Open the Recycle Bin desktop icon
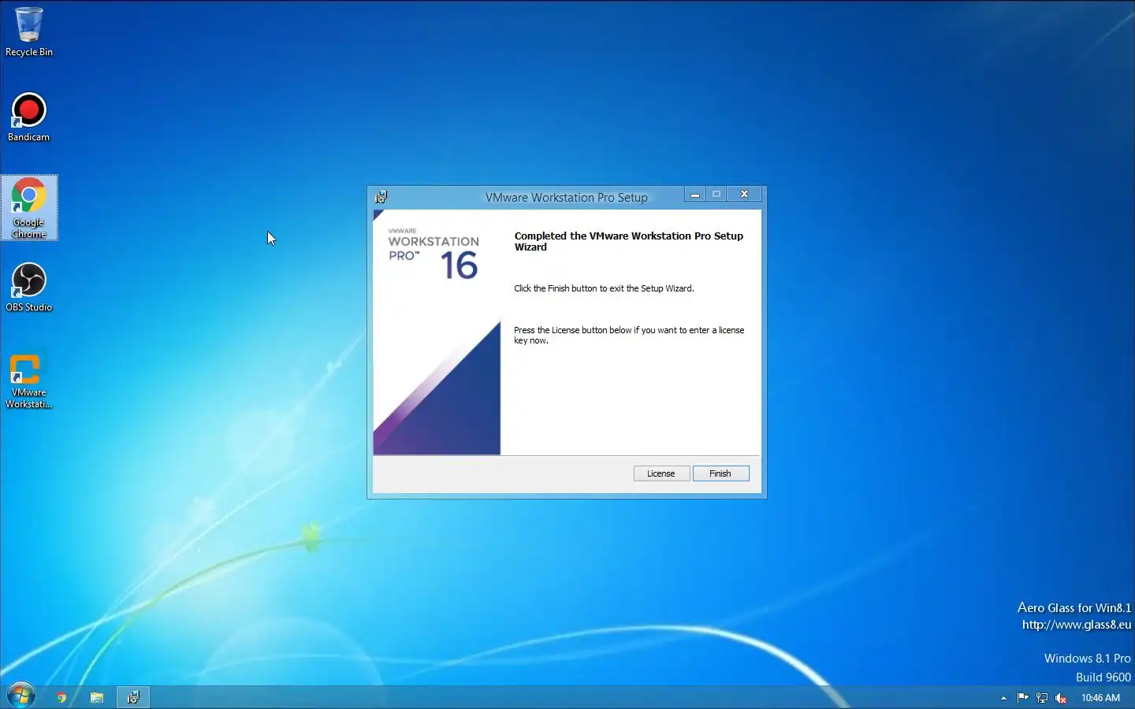 point(29,32)
